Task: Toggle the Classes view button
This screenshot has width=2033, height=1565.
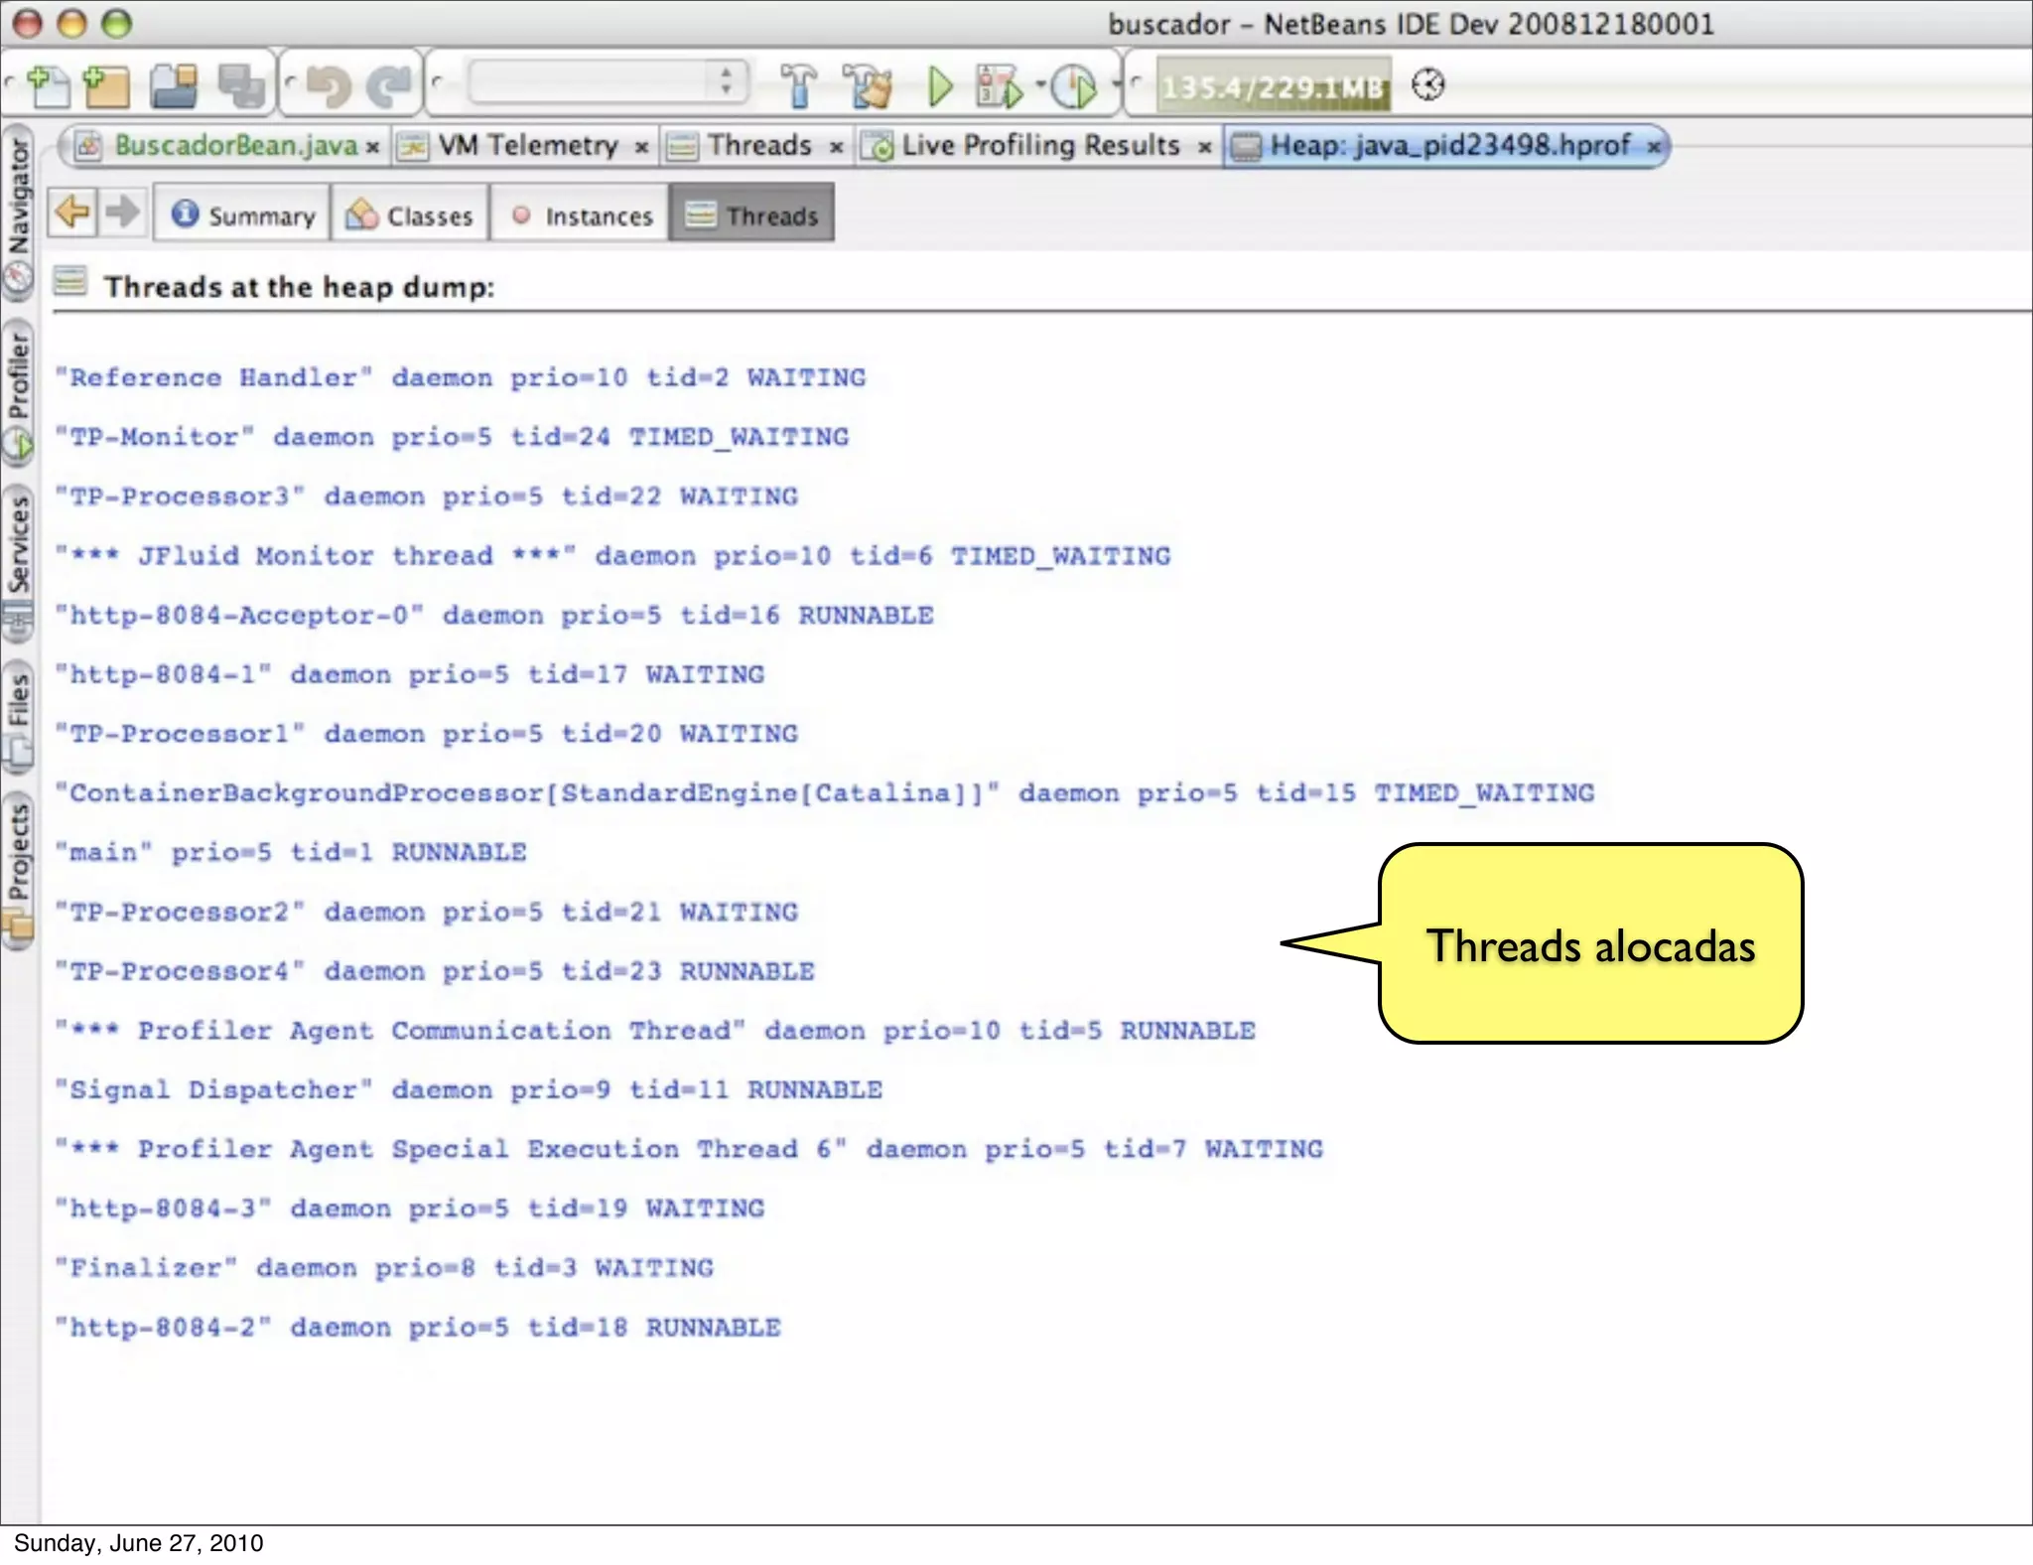Action: pyautogui.click(x=410, y=214)
